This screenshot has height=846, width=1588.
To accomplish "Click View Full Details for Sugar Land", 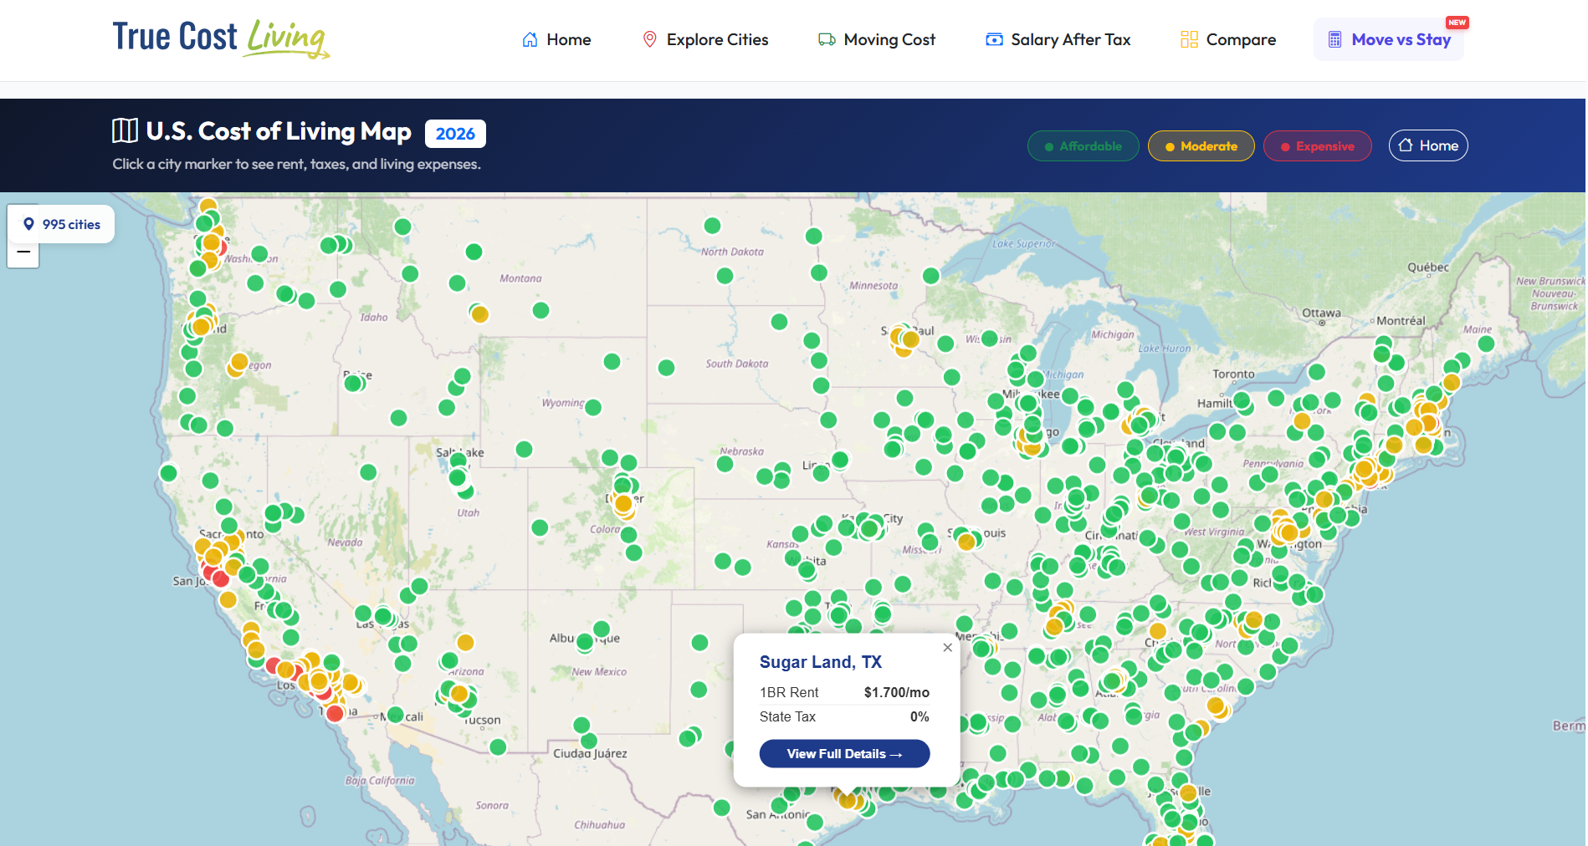I will tap(844, 753).
